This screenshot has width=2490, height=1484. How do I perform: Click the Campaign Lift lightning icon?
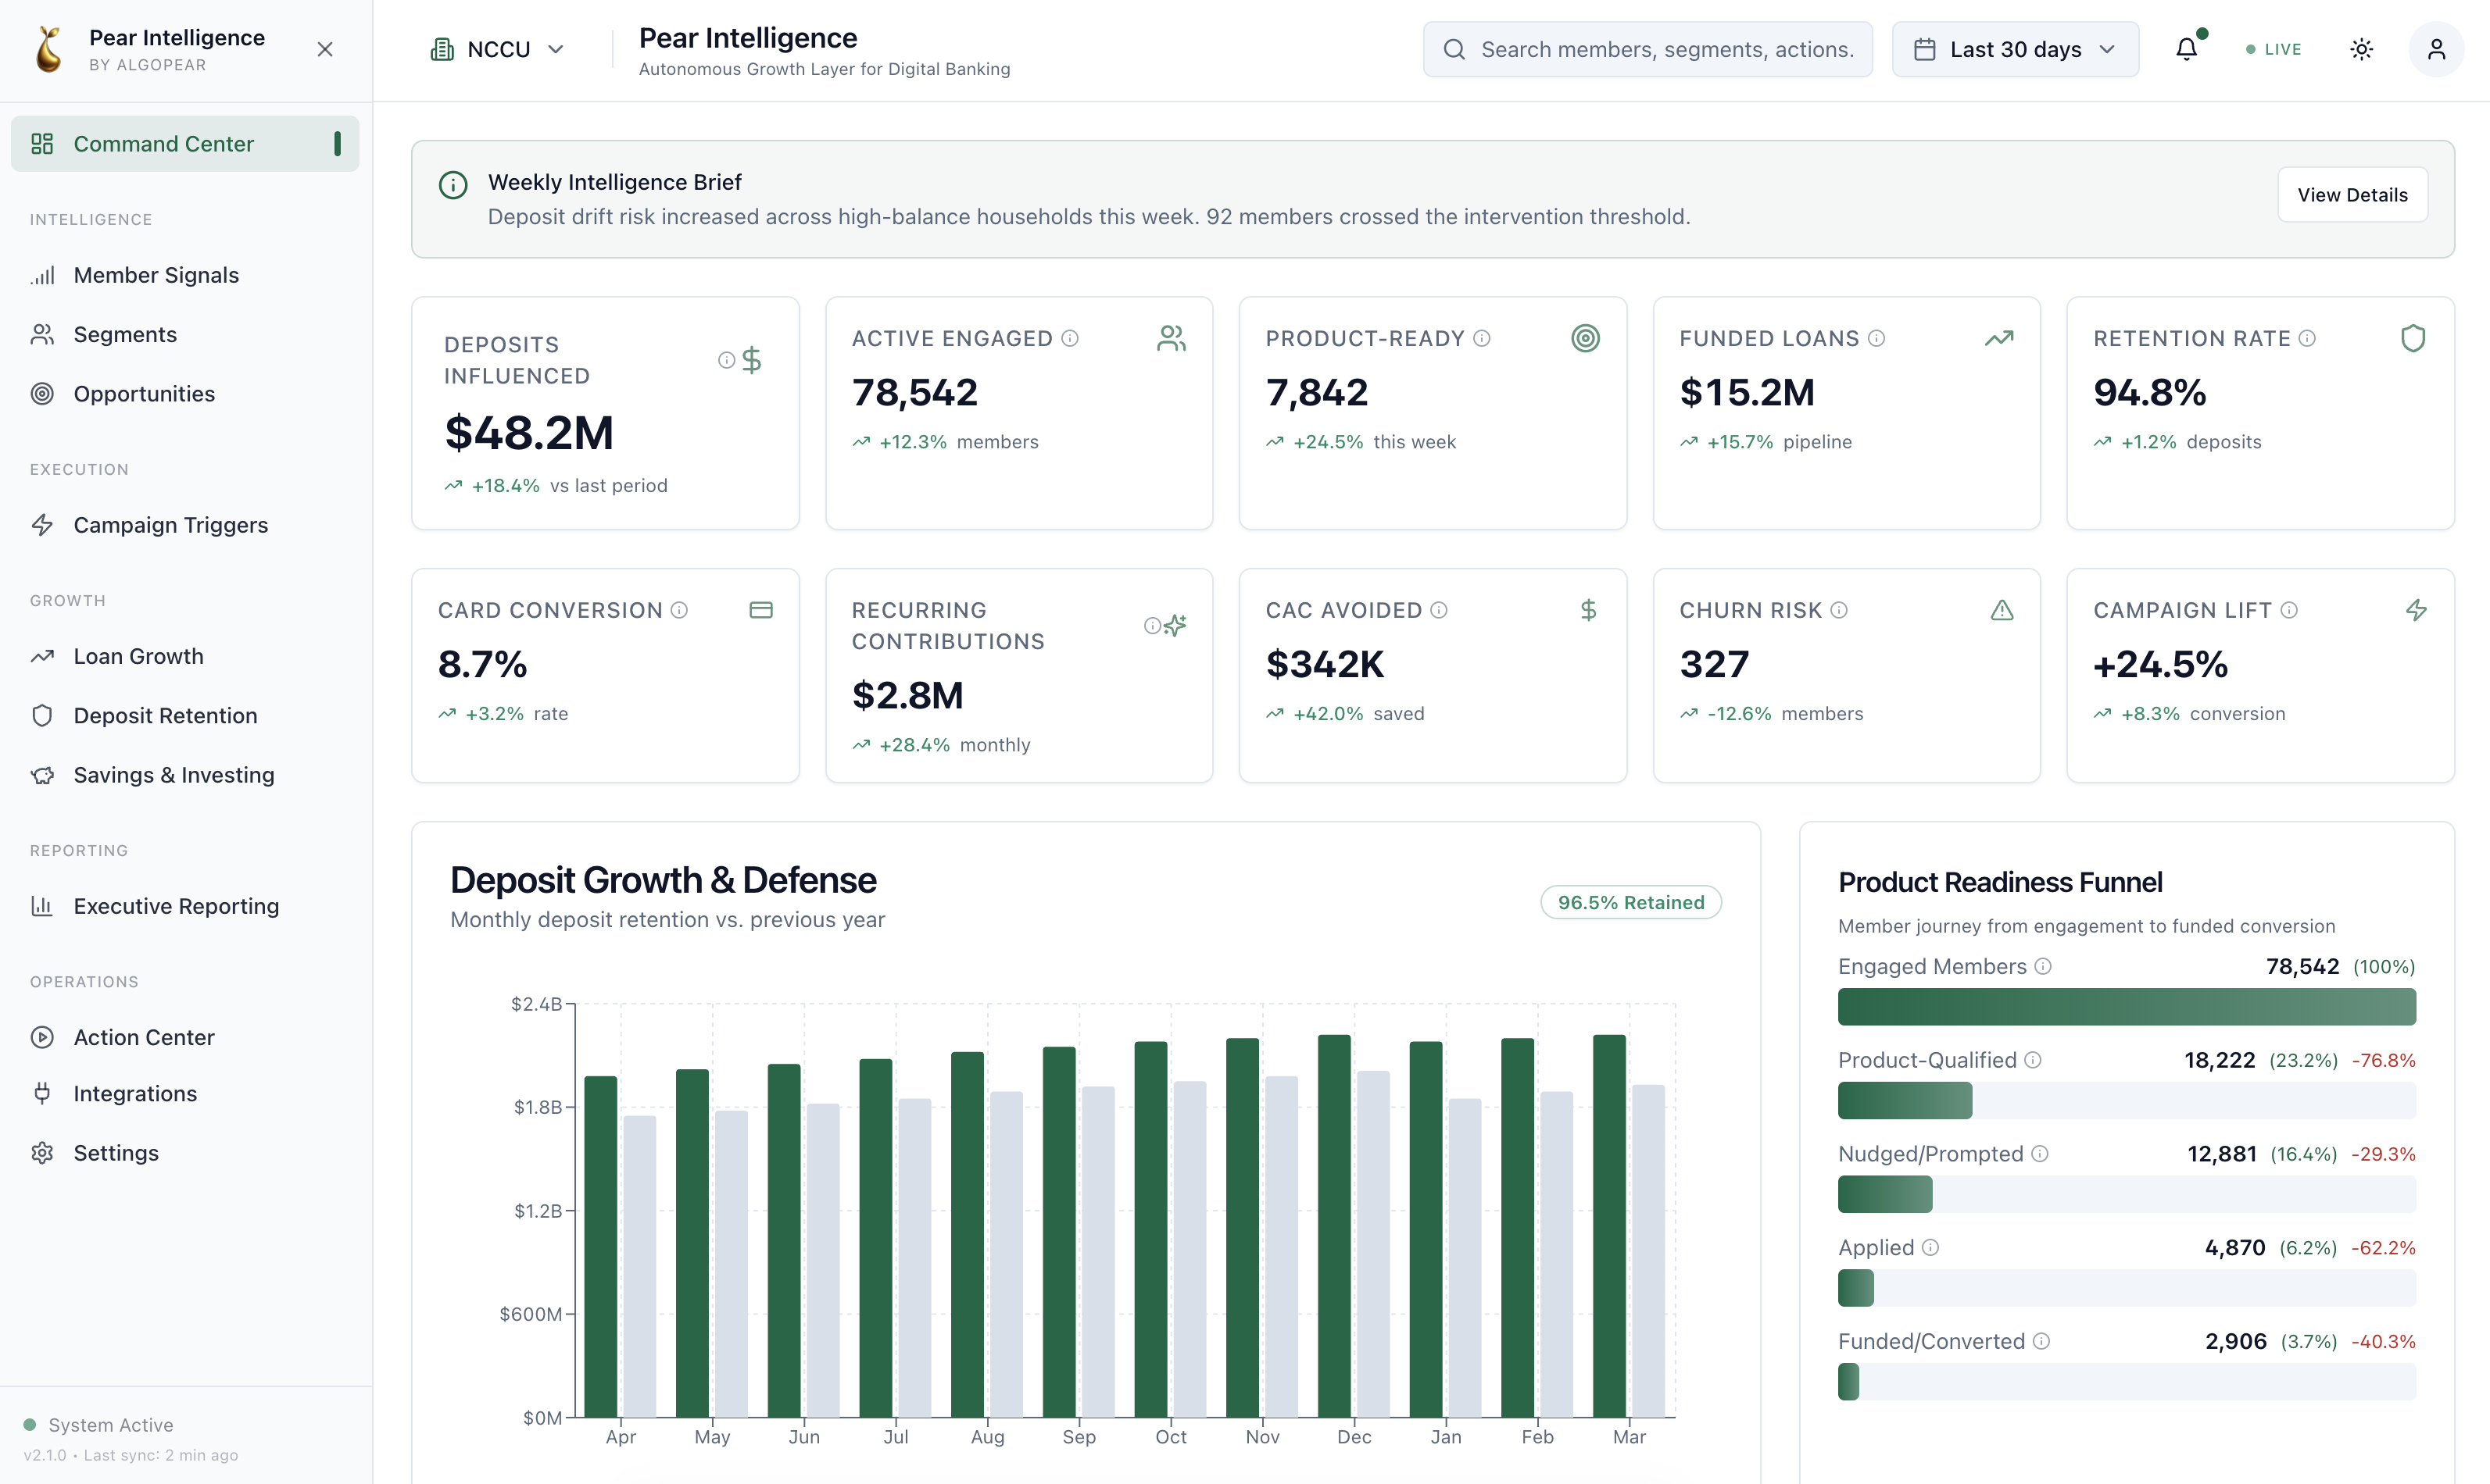tap(2416, 610)
